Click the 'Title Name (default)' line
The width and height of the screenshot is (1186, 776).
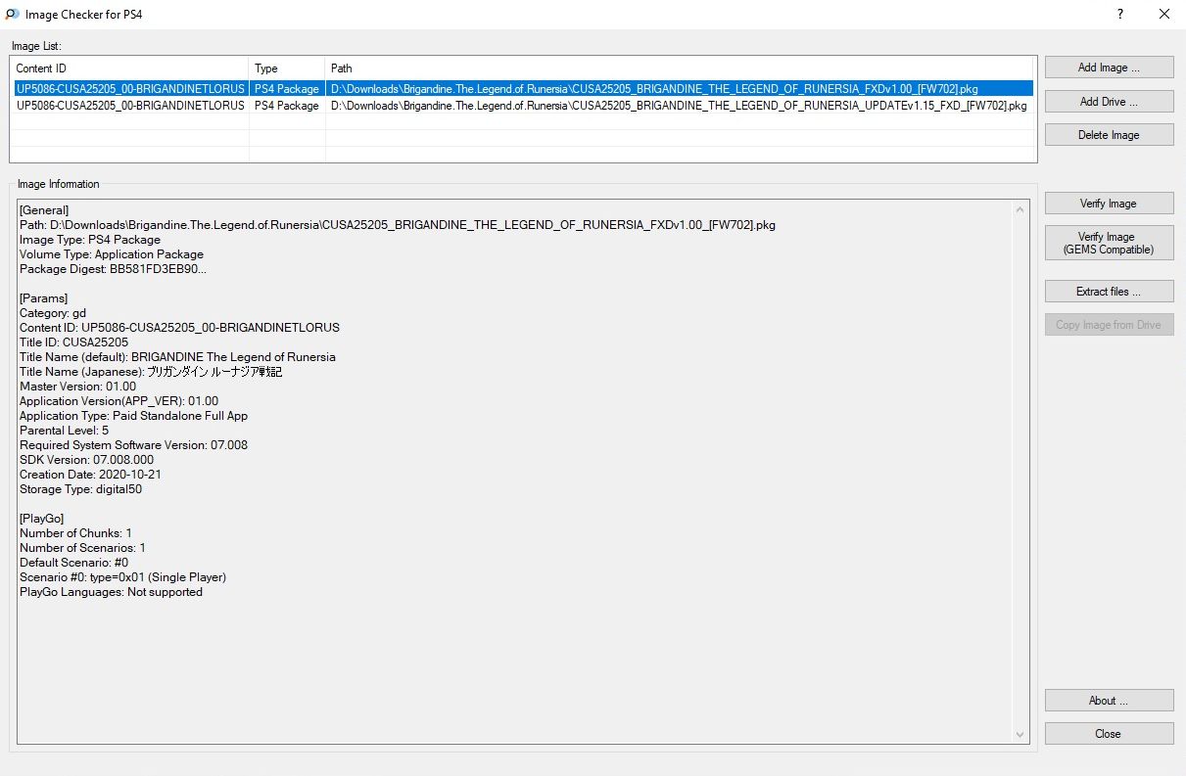(x=177, y=357)
